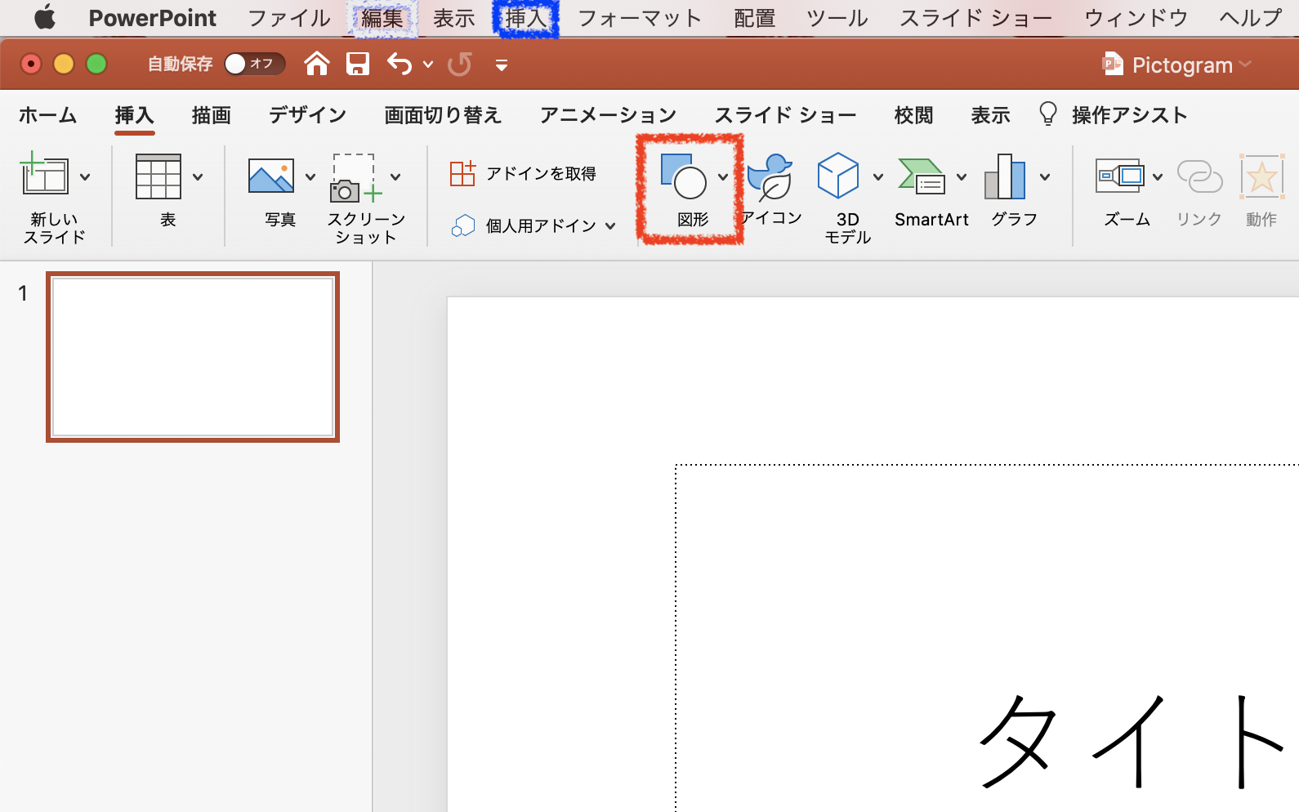The image size is (1299, 812).
Task: Open the 編集 menu in the menu bar
Action: pyautogui.click(x=382, y=18)
